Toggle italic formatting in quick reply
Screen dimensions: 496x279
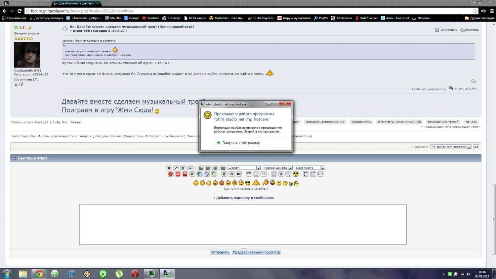tap(176, 168)
